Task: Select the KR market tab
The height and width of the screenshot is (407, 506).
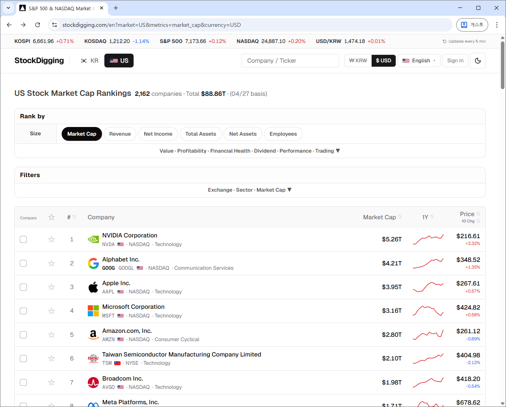Action: [89, 61]
